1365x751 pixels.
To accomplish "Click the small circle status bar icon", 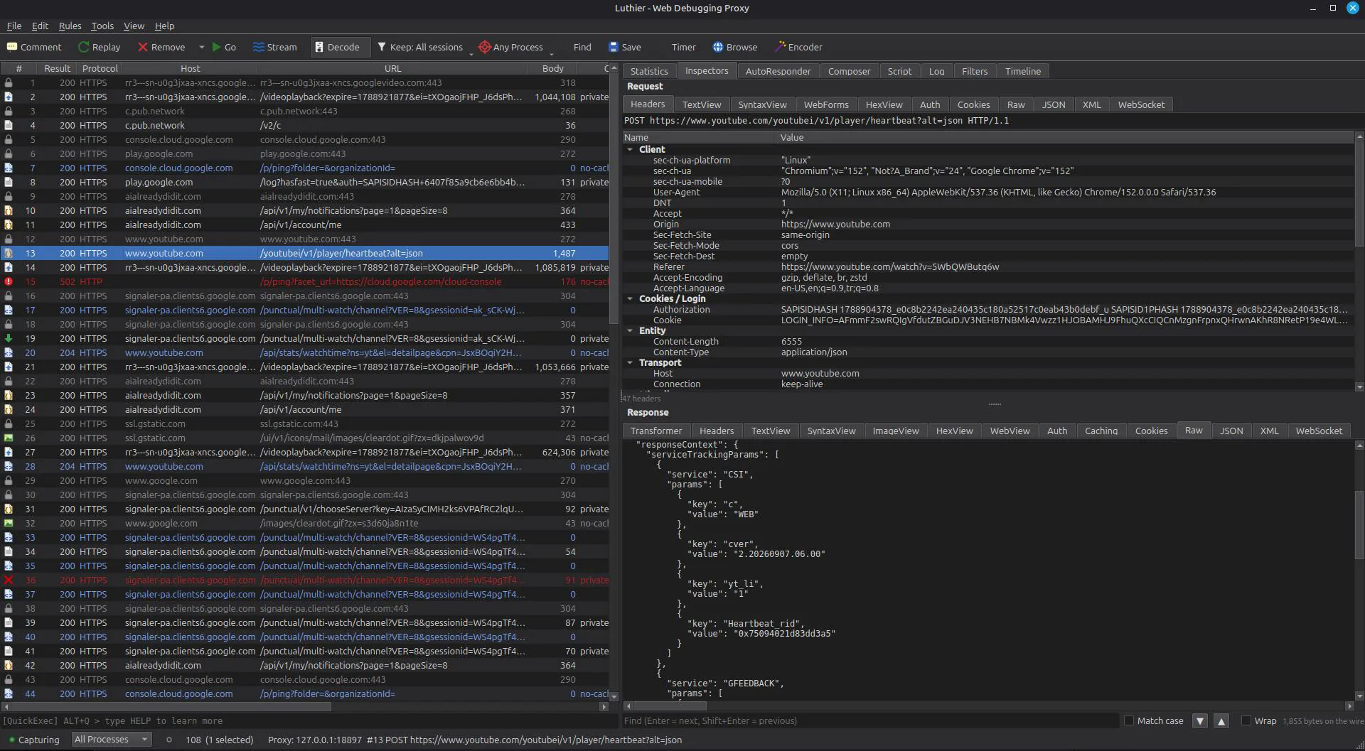I will [x=168, y=740].
